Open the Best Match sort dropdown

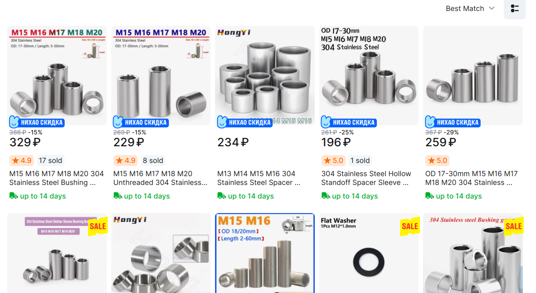[x=470, y=8]
